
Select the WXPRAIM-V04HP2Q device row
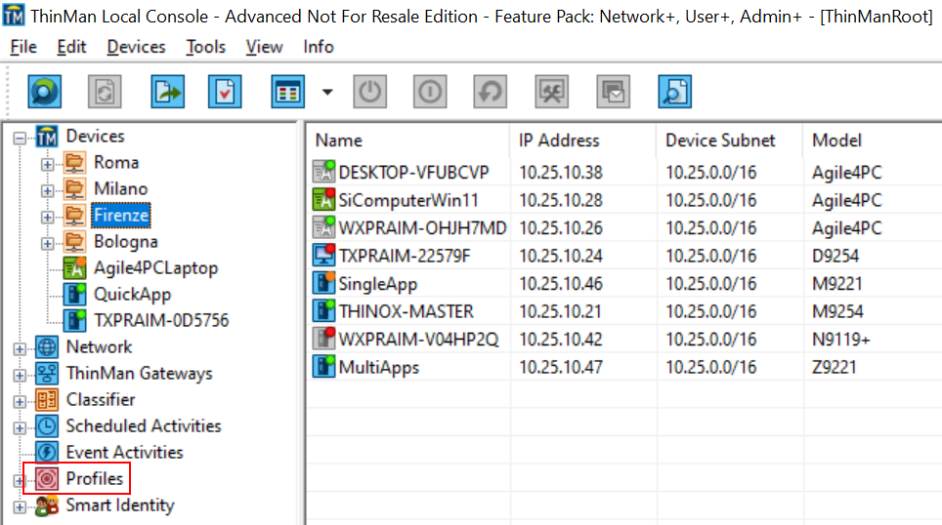[x=624, y=340]
